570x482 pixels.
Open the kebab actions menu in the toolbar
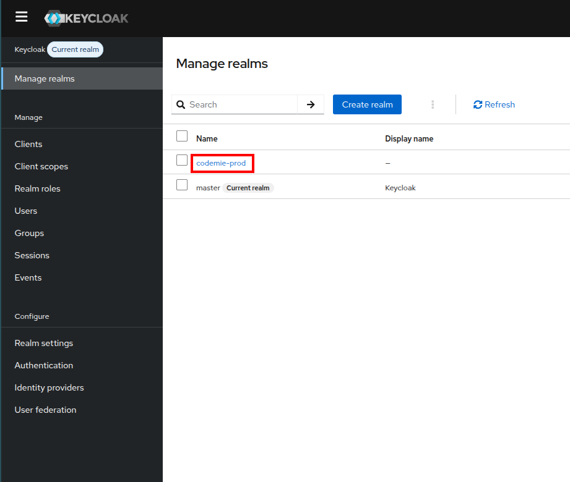coord(433,104)
